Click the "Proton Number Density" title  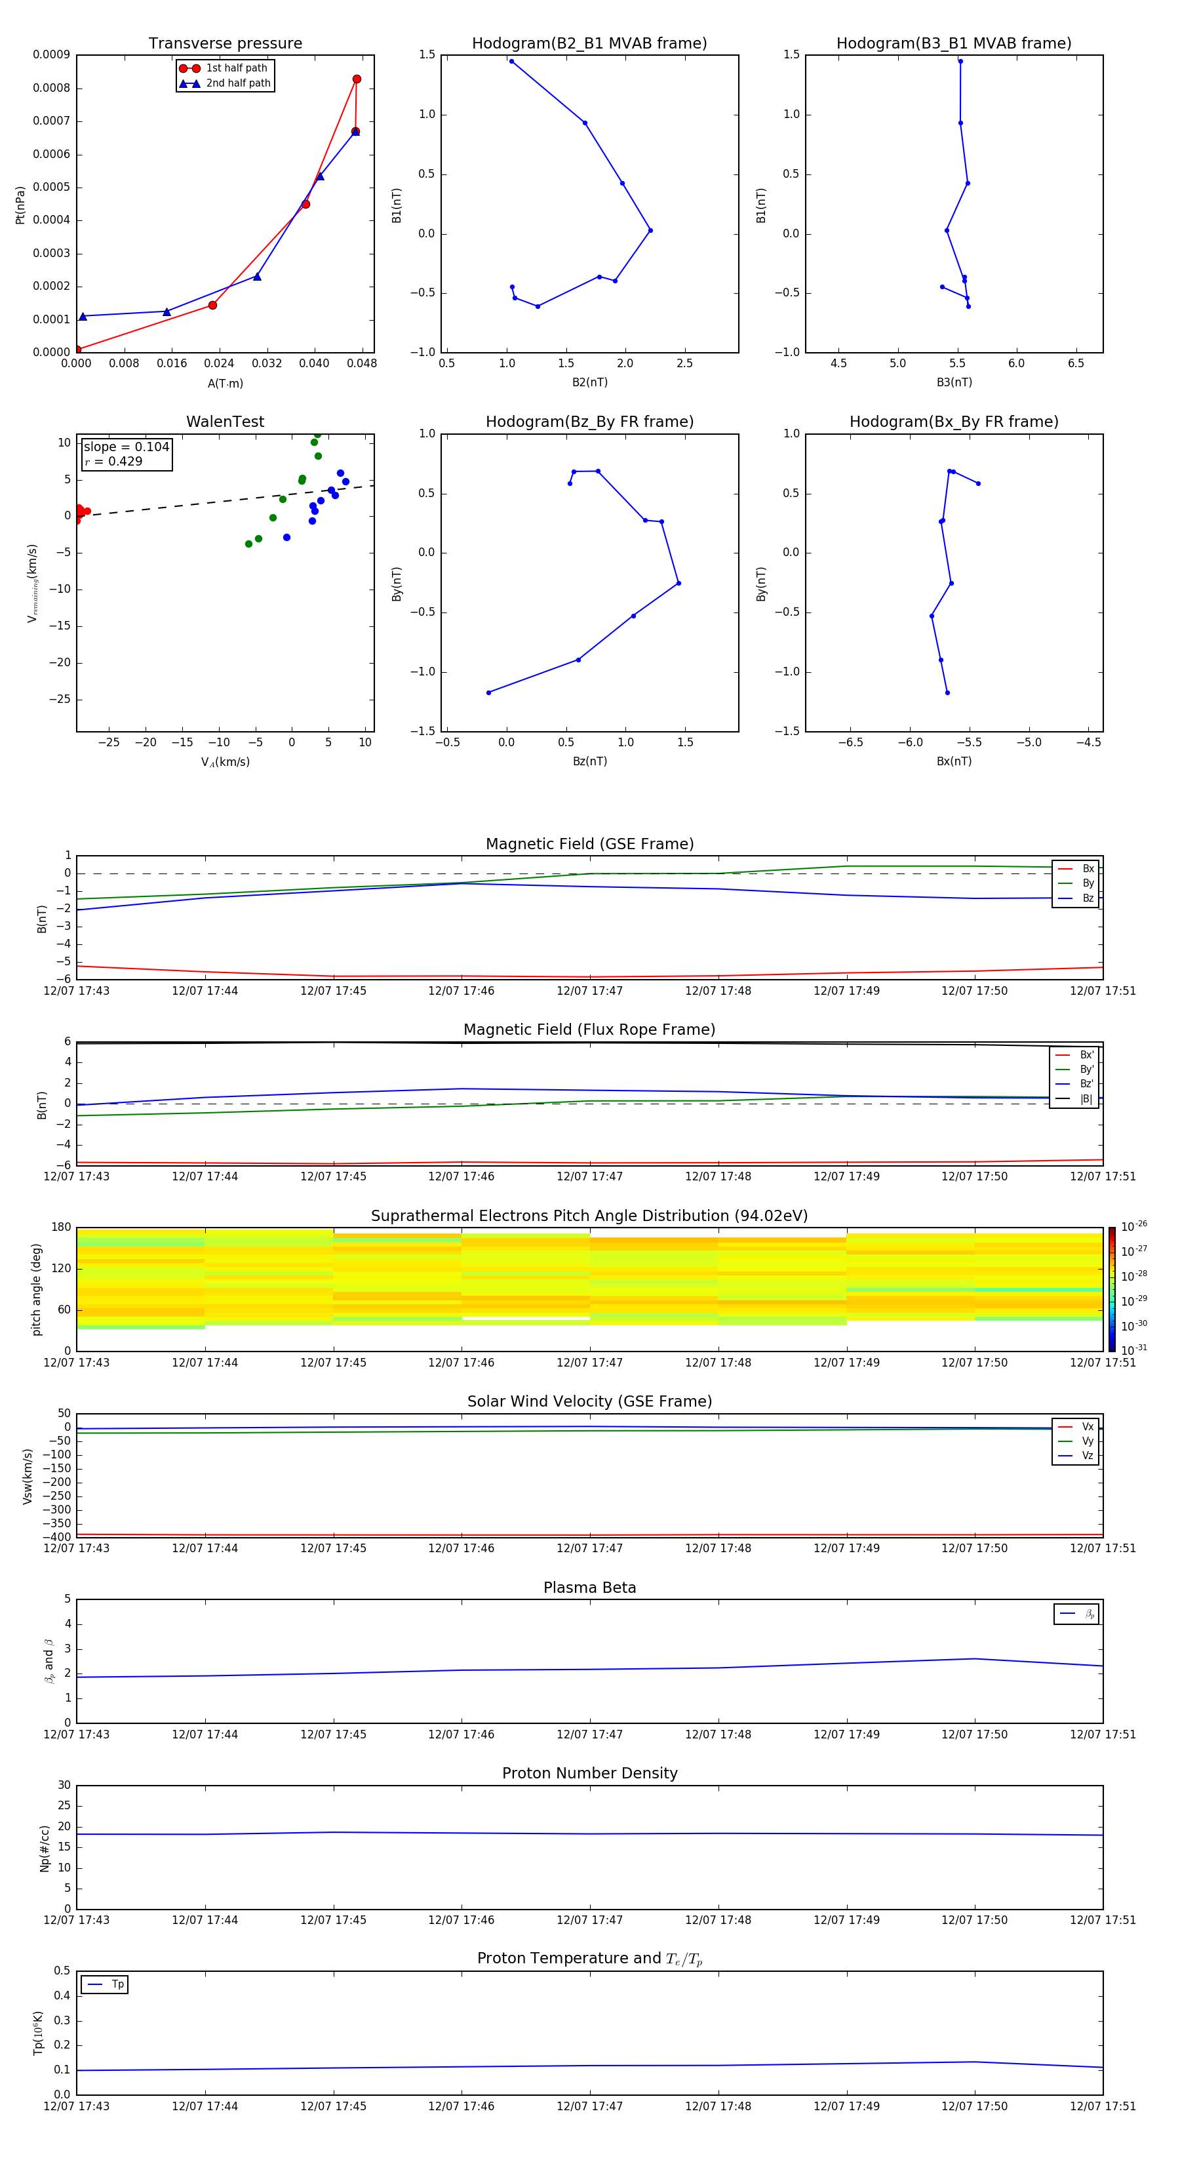pyautogui.click(x=589, y=1773)
